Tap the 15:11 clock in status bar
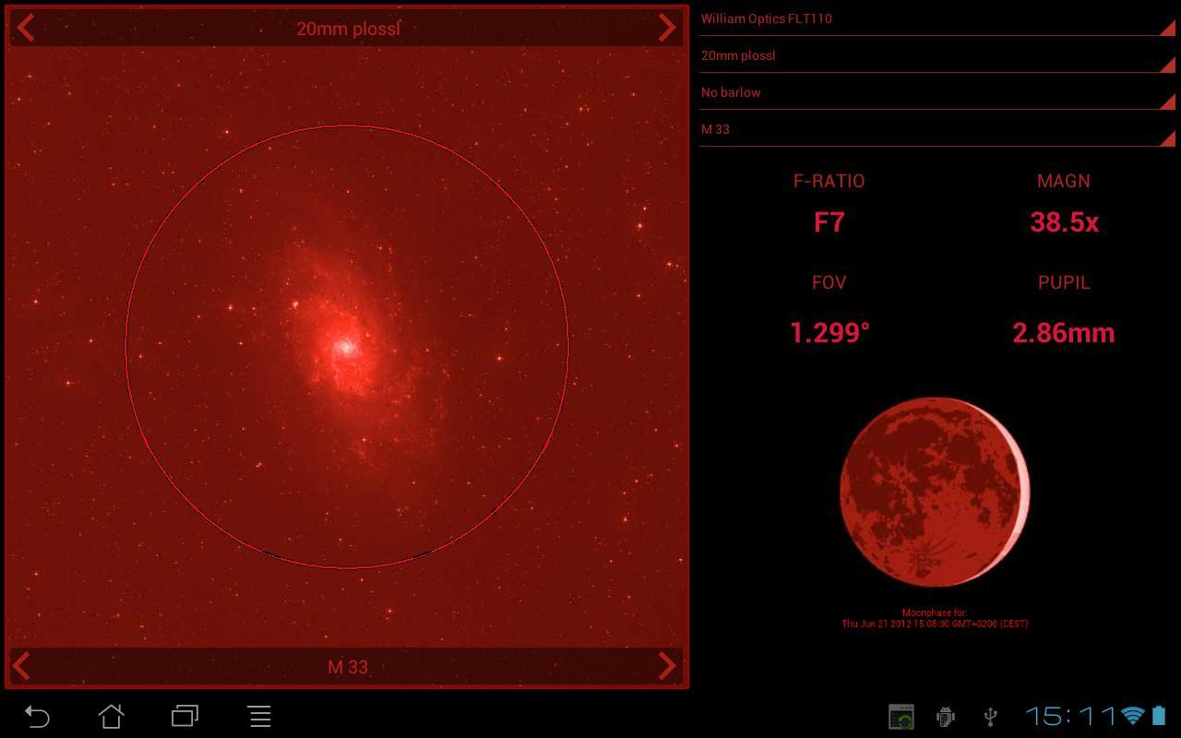Screen dimensions: 1181x738 tap(1071, 716)
